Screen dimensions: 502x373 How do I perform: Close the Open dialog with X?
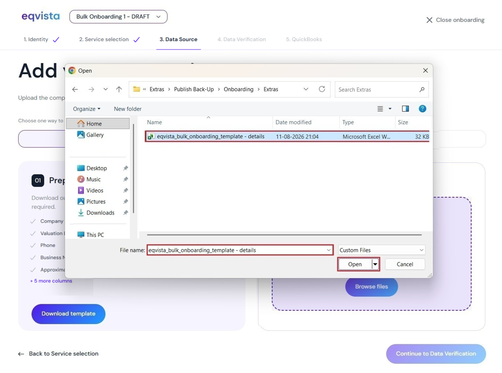(x=425, y=70)
